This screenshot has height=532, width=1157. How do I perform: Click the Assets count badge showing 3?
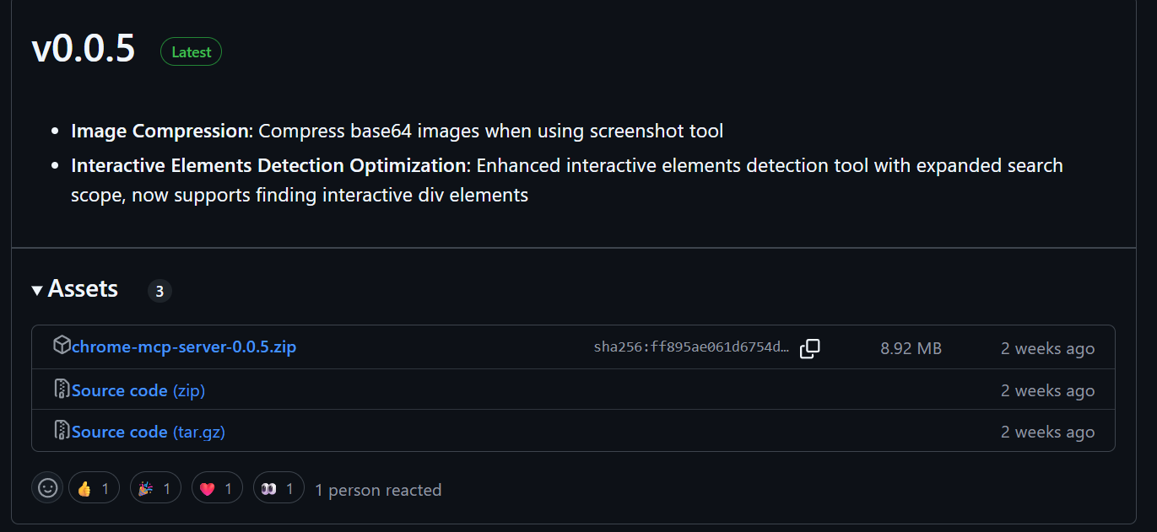coord(159,292)
